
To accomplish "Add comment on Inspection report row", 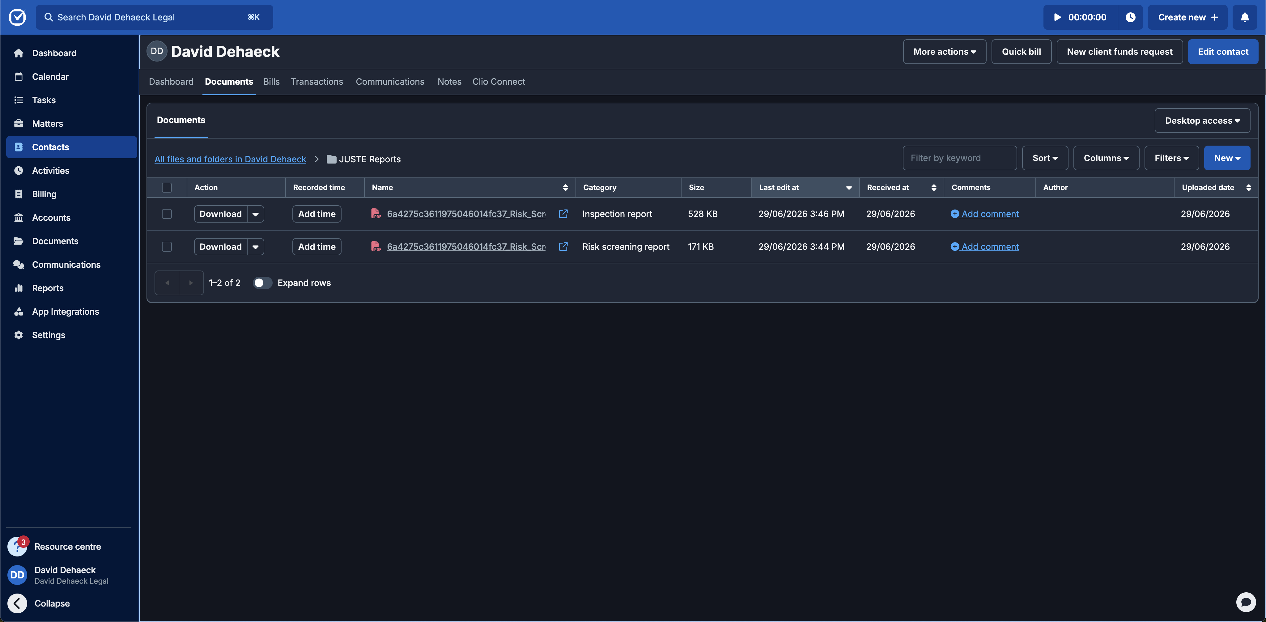I will coord(984,214).
